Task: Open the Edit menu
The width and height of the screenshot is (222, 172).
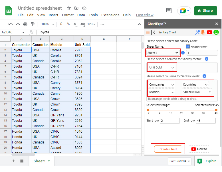Action: point(30,15)
